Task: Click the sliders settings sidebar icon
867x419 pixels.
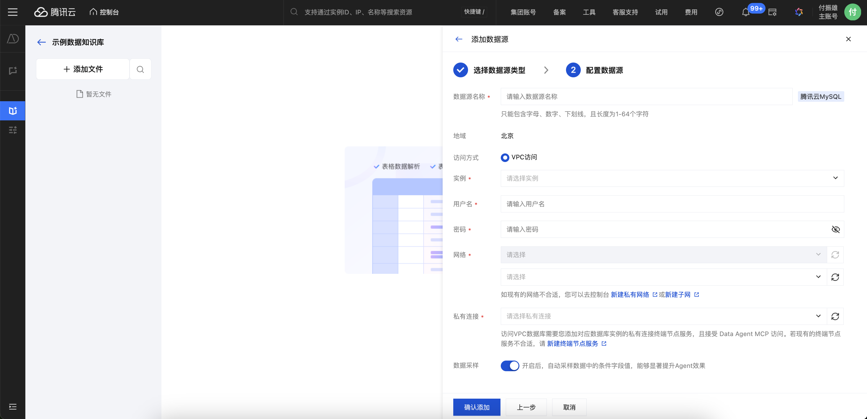Action: (x=12, y=130)
